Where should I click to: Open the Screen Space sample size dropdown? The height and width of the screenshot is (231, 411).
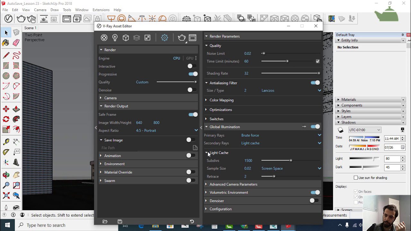pos(291,168)
